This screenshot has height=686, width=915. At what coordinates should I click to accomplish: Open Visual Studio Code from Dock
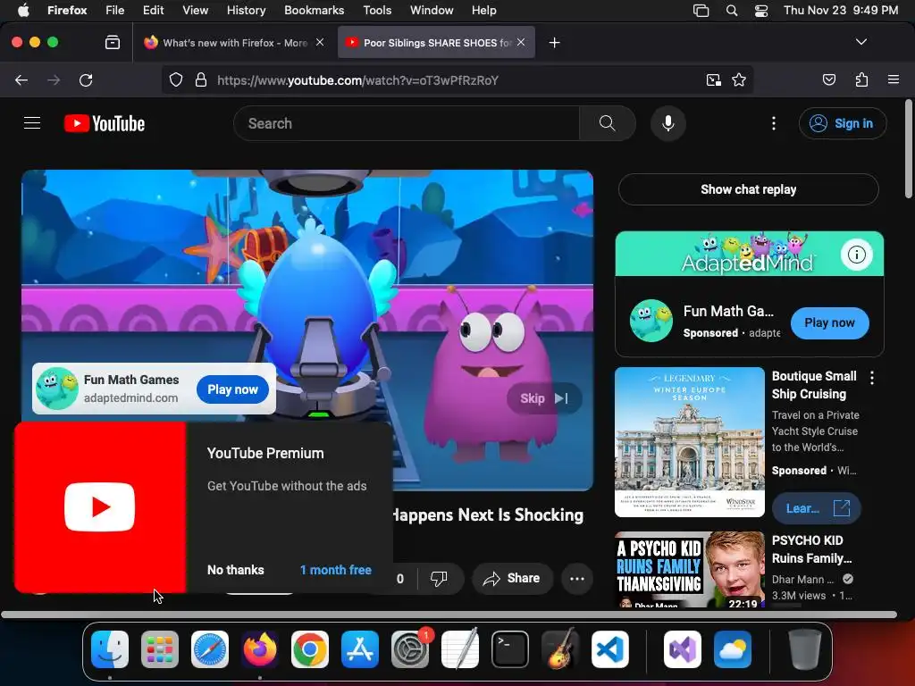[x=609, y=649]
